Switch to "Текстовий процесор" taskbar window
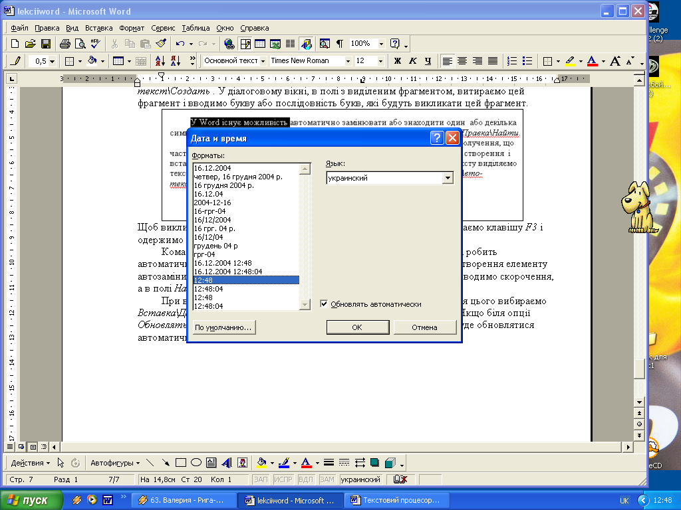Image resolution: width=681 pixels, height=510 pixels. pos(396,500)
